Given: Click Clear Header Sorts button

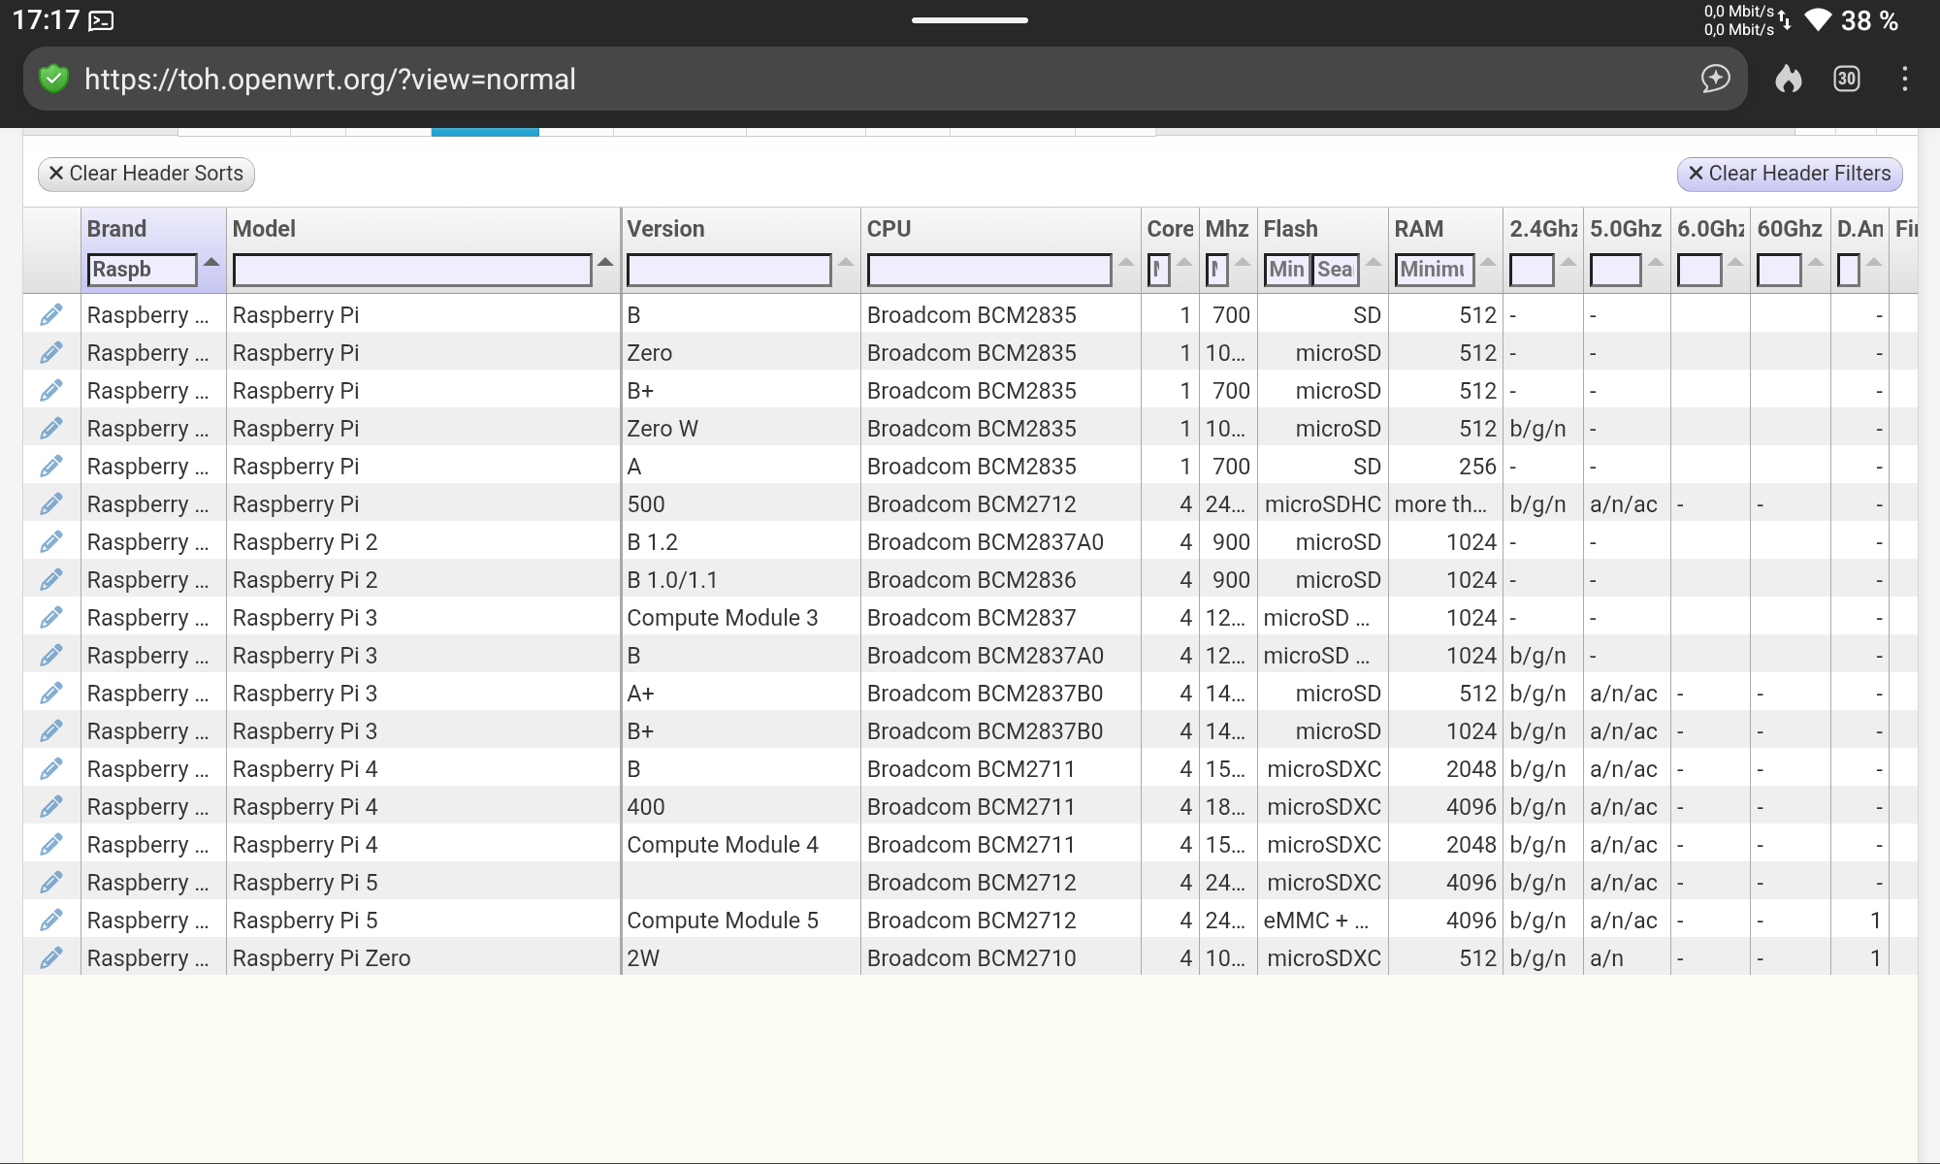Looking at the screenshot, I should click(x=146, y=174).
